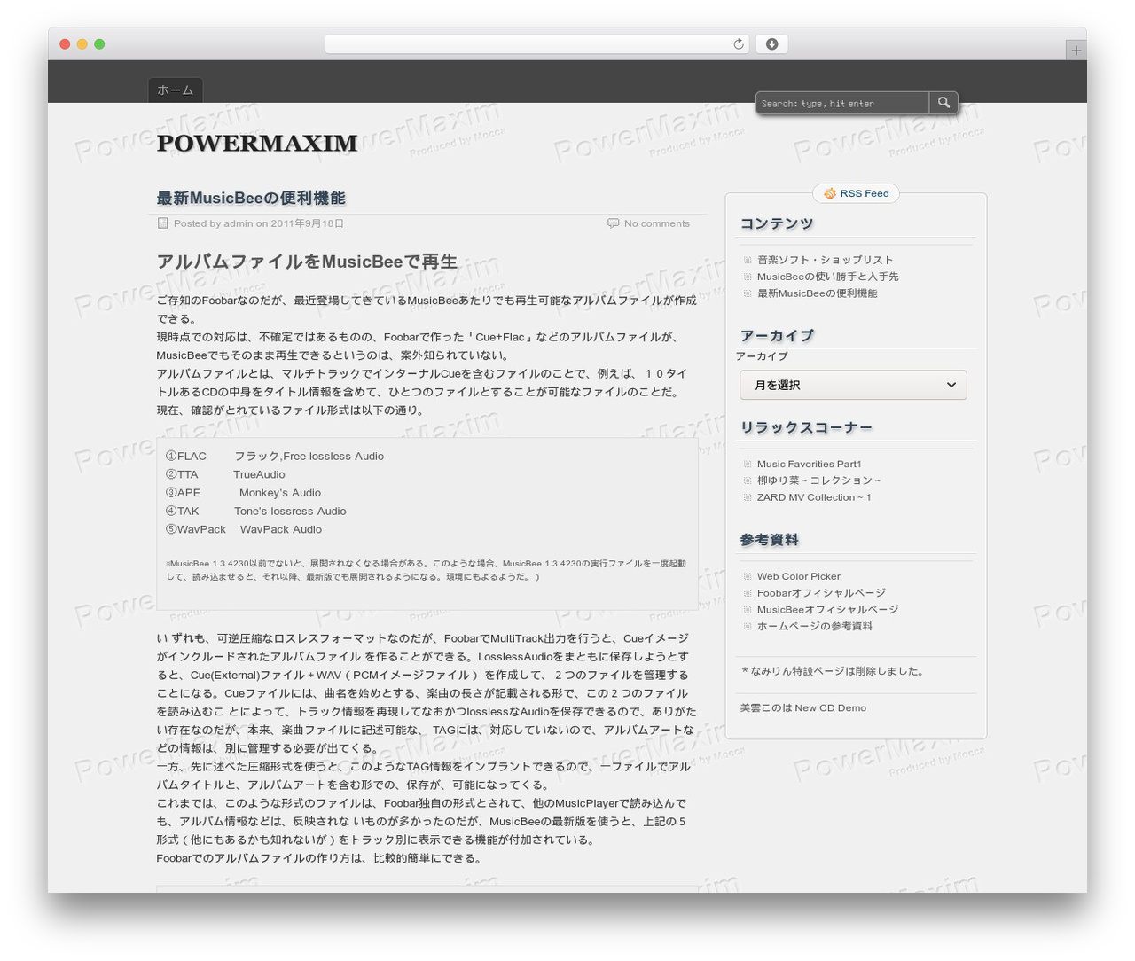Select the ホーム navigation tab

(x=176, y=90)
